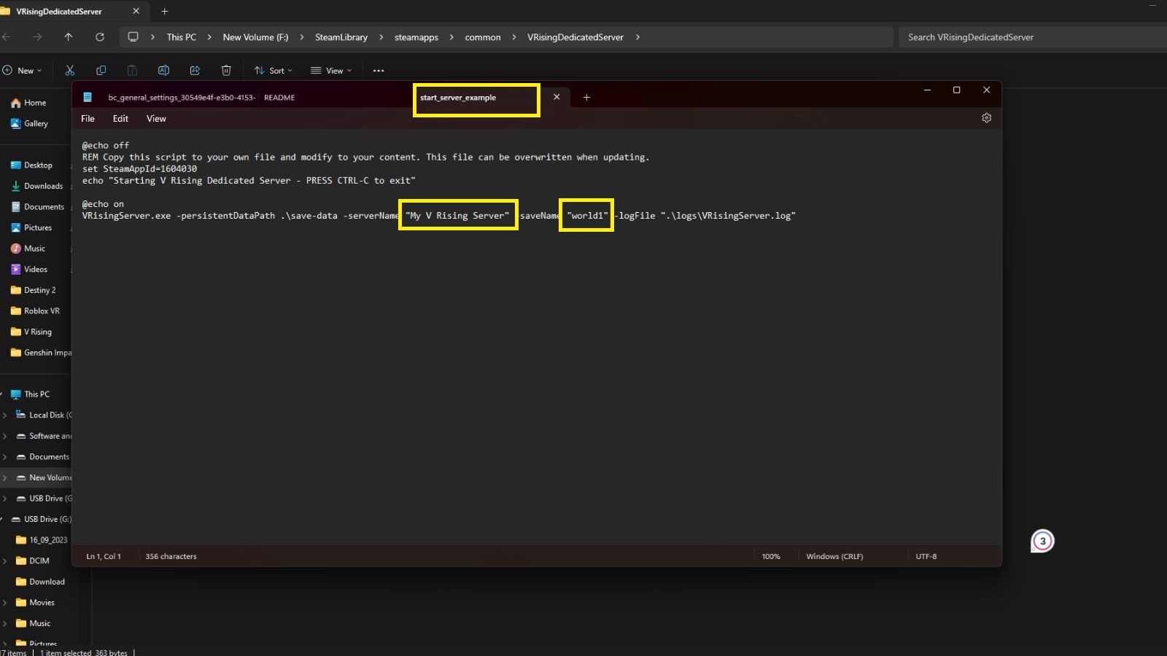
Task: Open the File menu in Notepad
Action: click(x=88, y=118)
